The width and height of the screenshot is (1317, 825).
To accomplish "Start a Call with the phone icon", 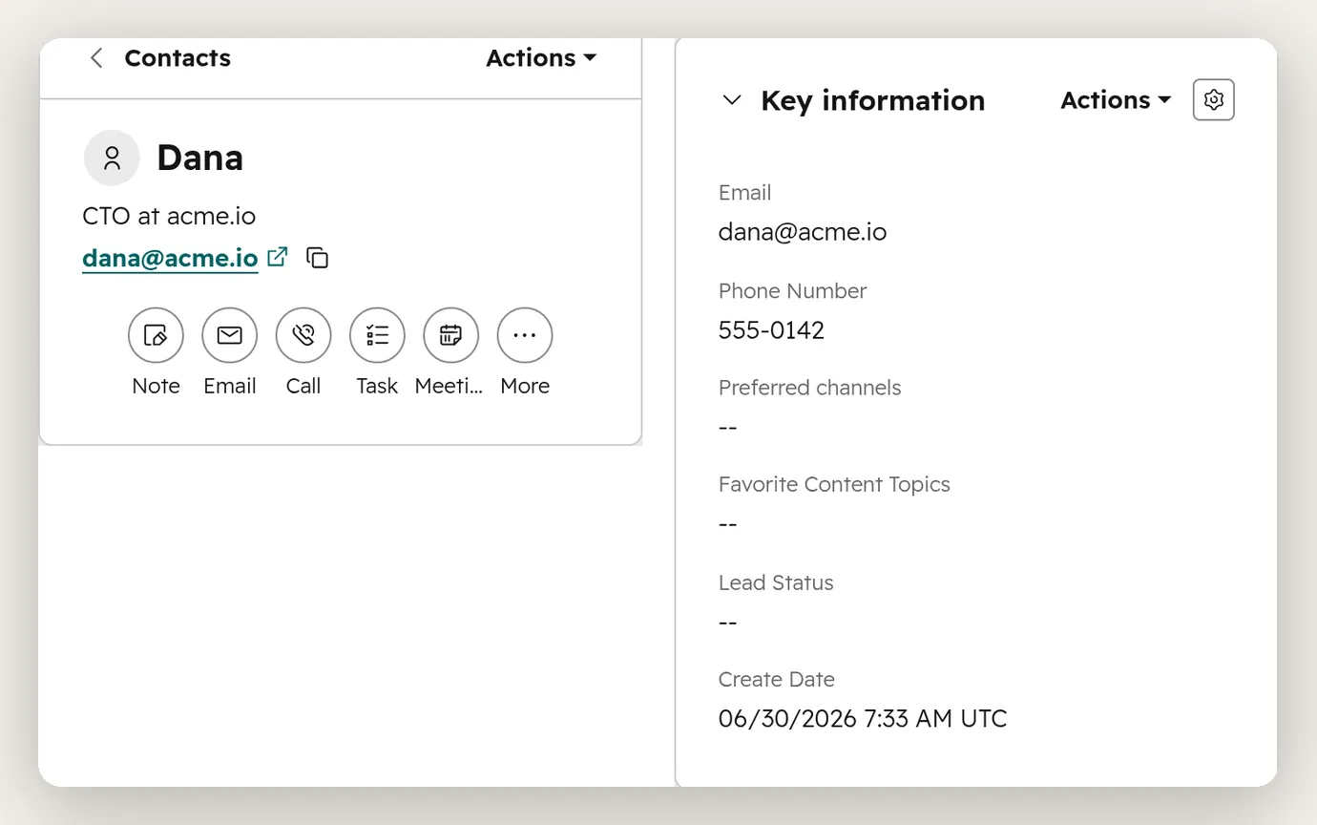I will [303, 335].
